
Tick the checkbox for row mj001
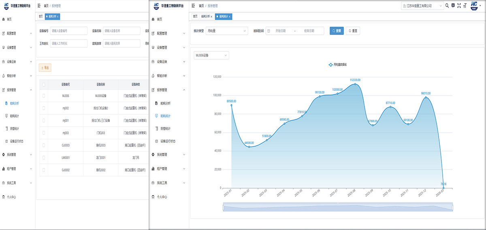click(x=44, y=121)
